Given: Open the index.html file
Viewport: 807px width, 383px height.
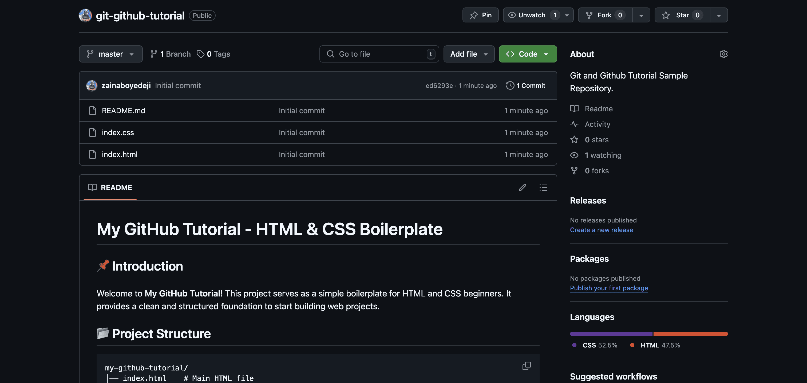Looking at the screenshot, I should [119, 155].
